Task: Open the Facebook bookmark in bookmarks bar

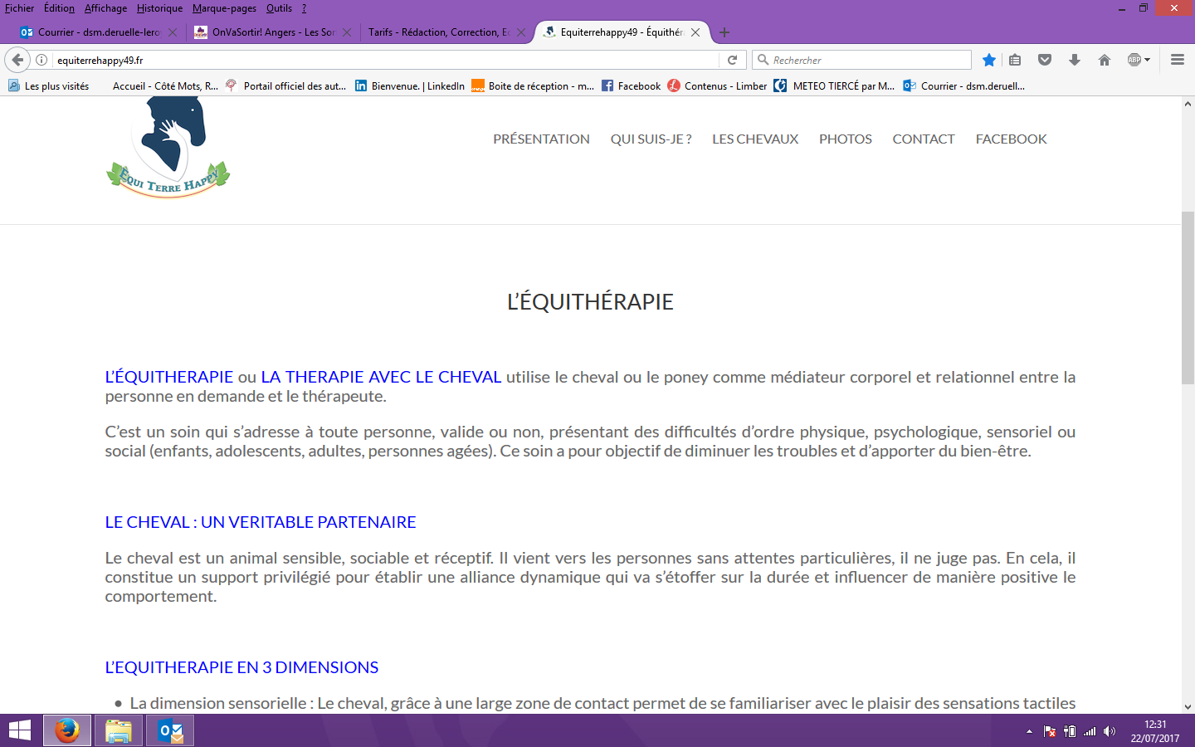Action: point(631,85)
